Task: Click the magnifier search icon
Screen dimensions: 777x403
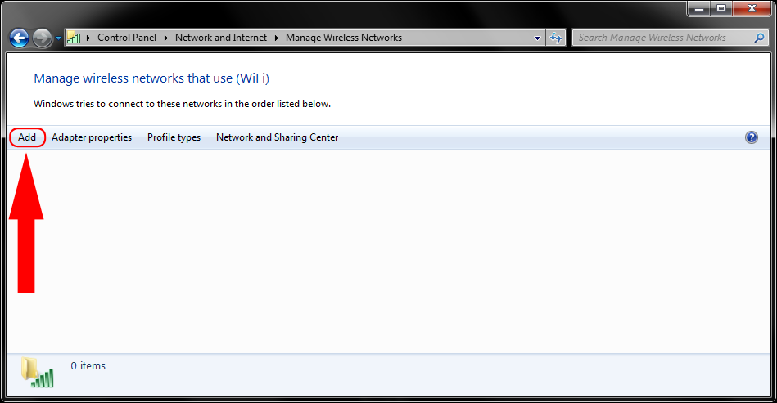Action: point(759,38)
